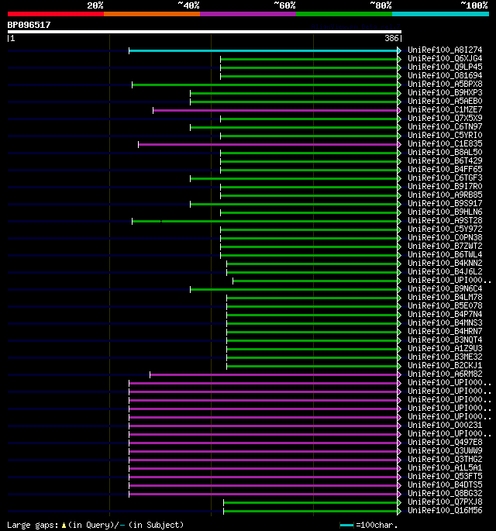The height and width of the screenshot is (531, 496).
Task: Click the query end position label 386
Action: coord(391,38)
